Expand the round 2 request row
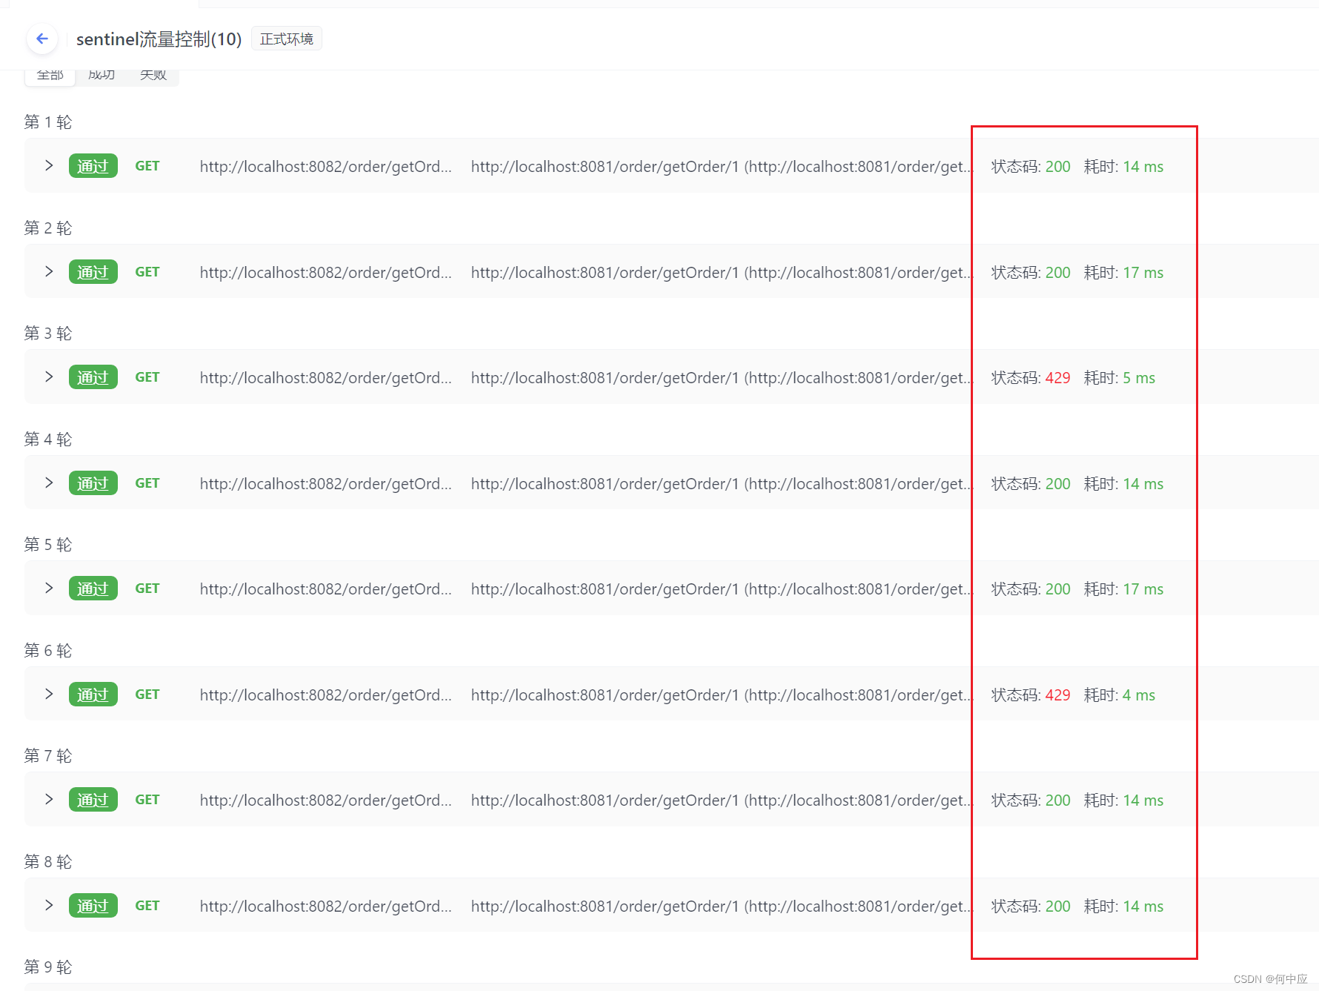This screenshot has height=991, width=1319. [49, 271]
